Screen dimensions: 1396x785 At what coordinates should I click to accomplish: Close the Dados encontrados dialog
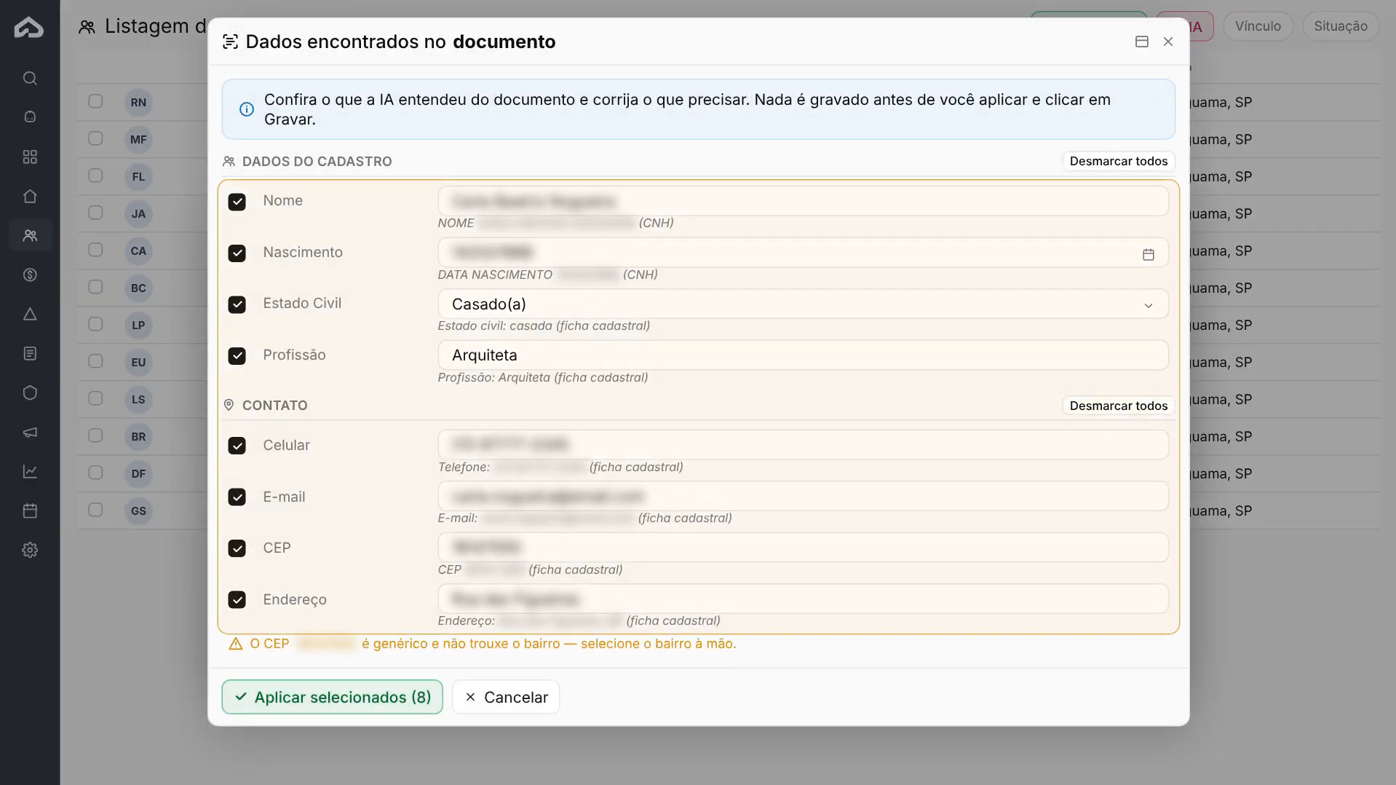(1167, 42)
